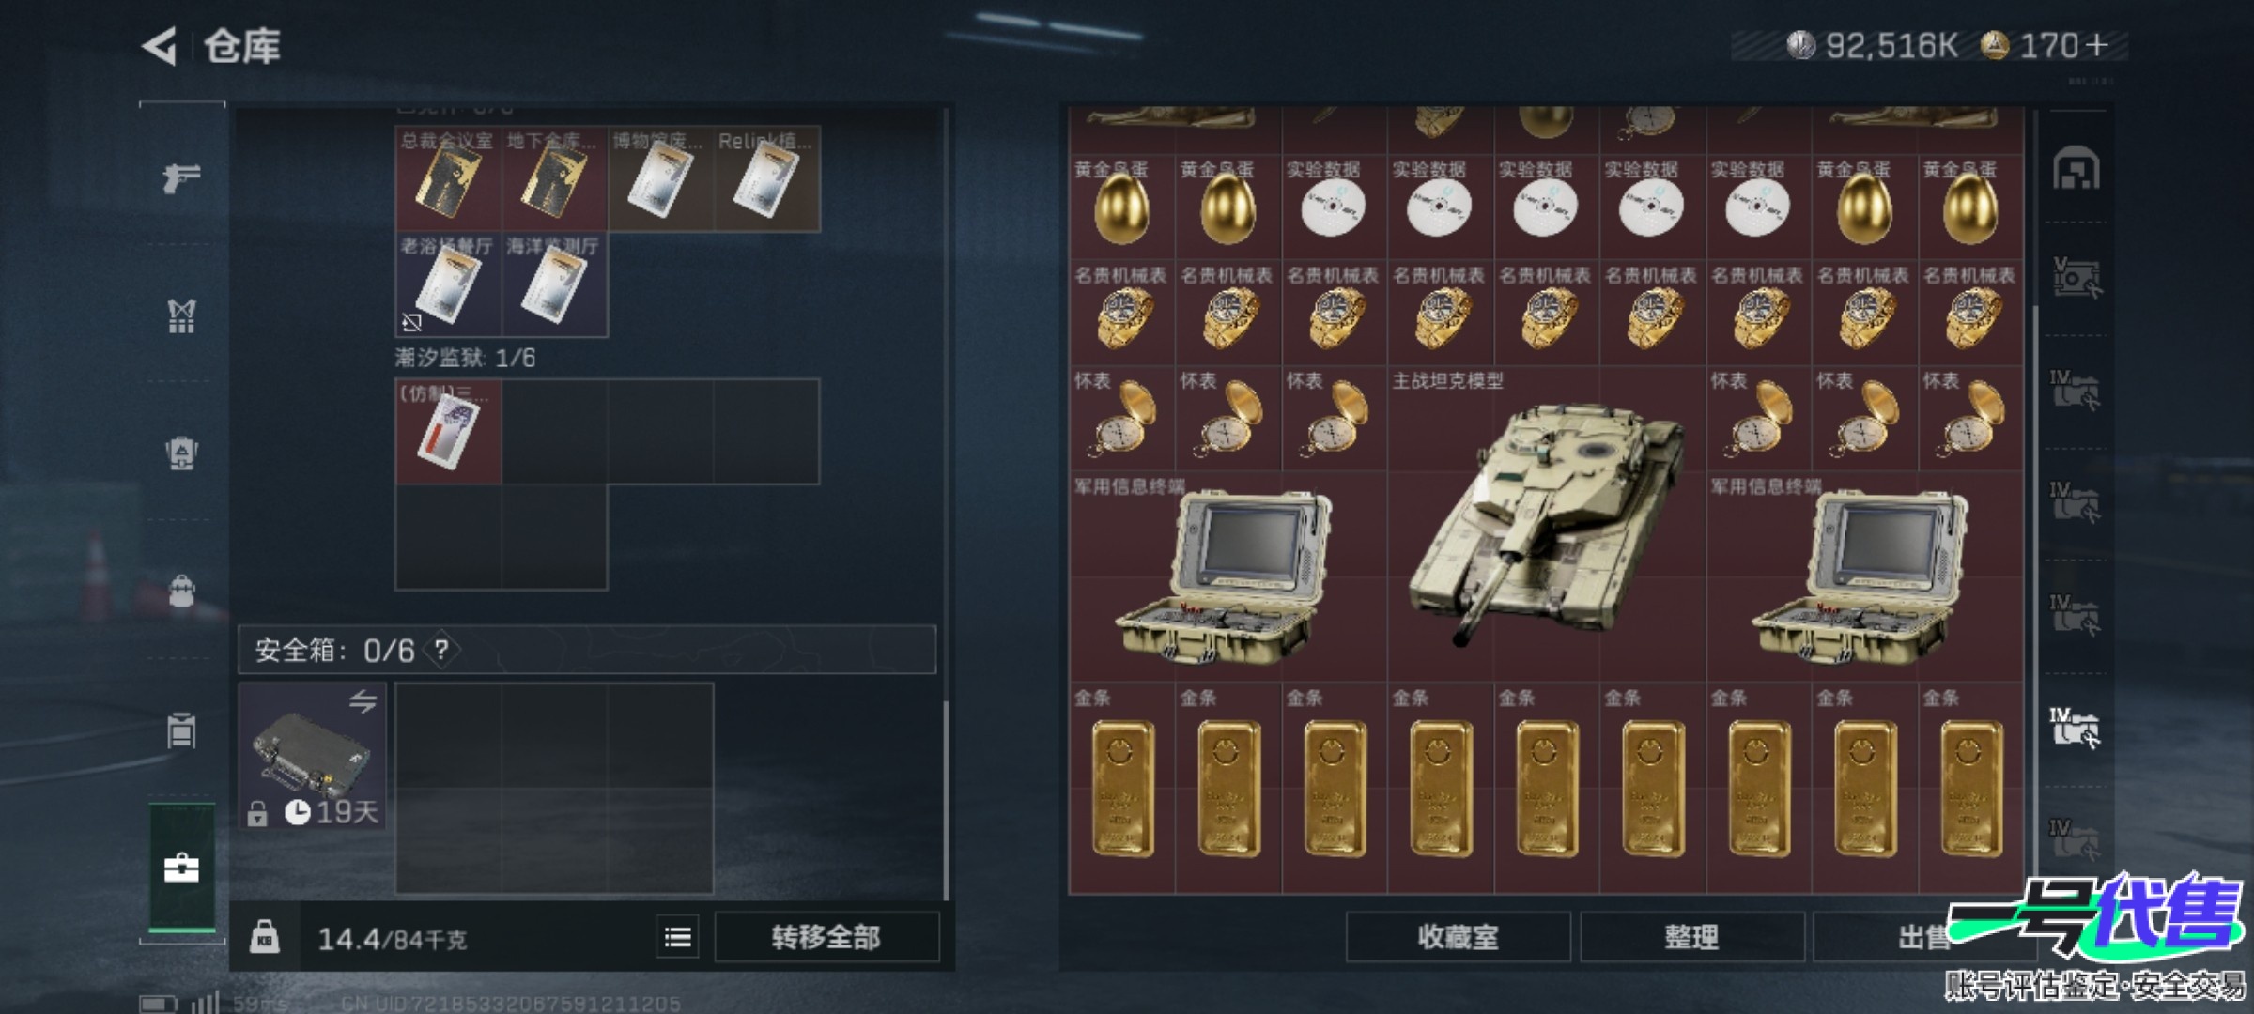
Task: Open the 收藏室 collection room
Action: coord(1458,936)
